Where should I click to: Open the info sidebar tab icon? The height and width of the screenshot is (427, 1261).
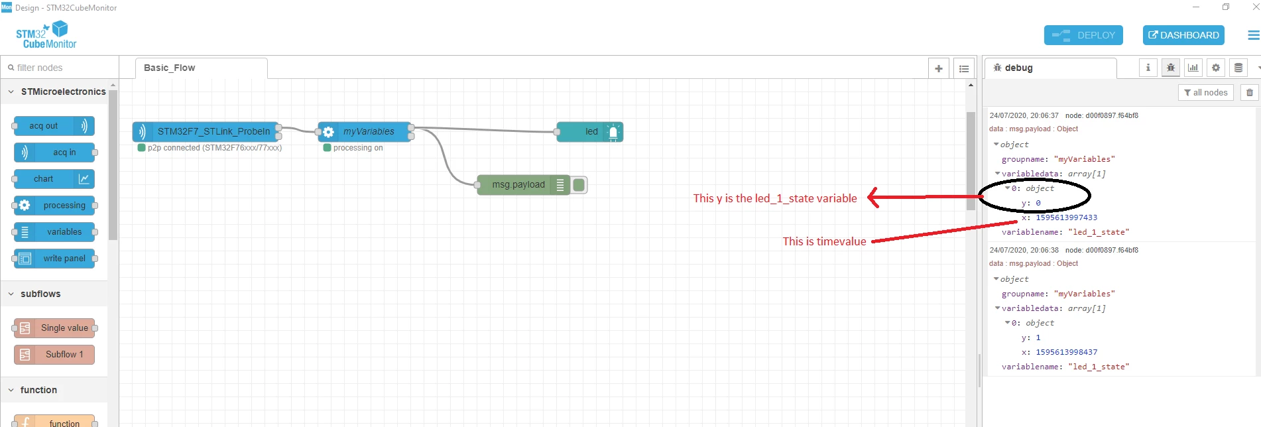[1148, 68]
